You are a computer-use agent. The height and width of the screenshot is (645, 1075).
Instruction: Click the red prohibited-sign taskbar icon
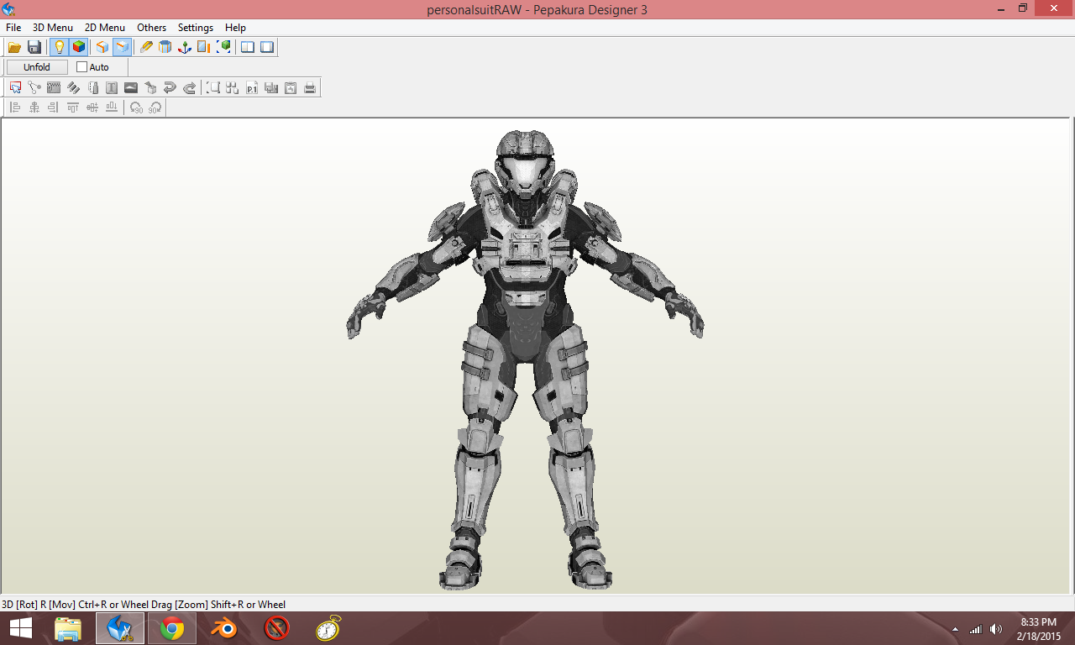pyautogui.click(x=276, y=628)
